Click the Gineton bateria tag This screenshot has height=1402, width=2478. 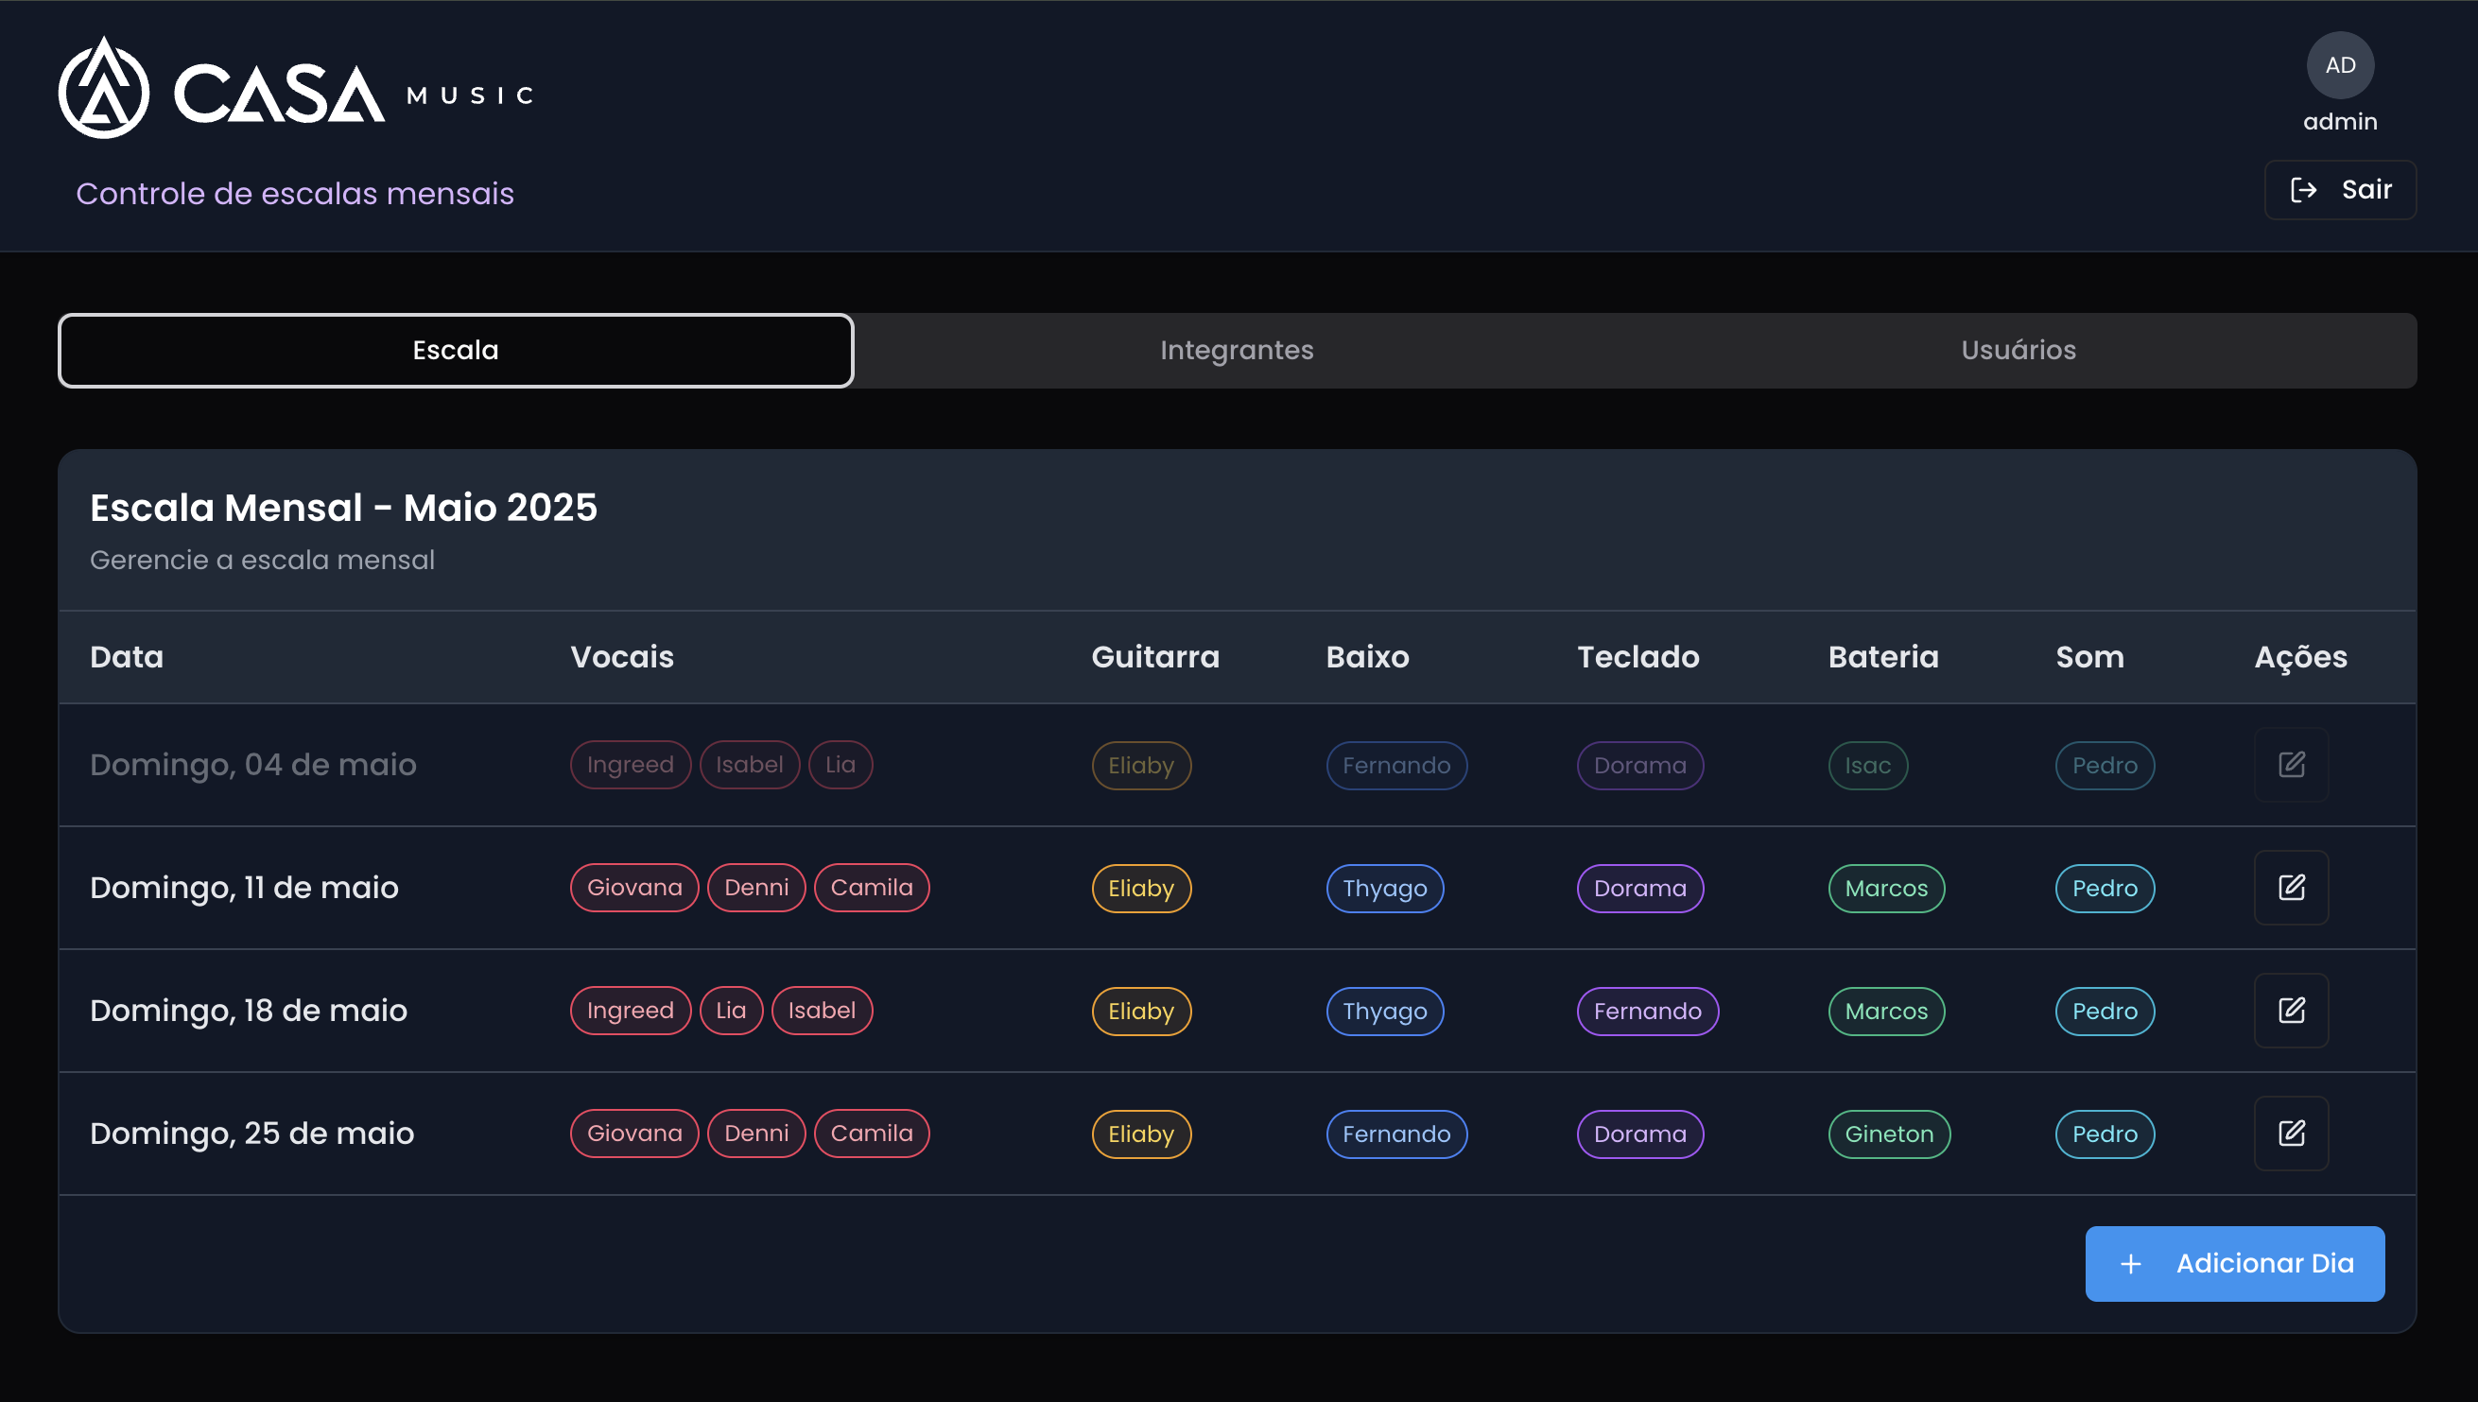(x=1889, y=1134)
